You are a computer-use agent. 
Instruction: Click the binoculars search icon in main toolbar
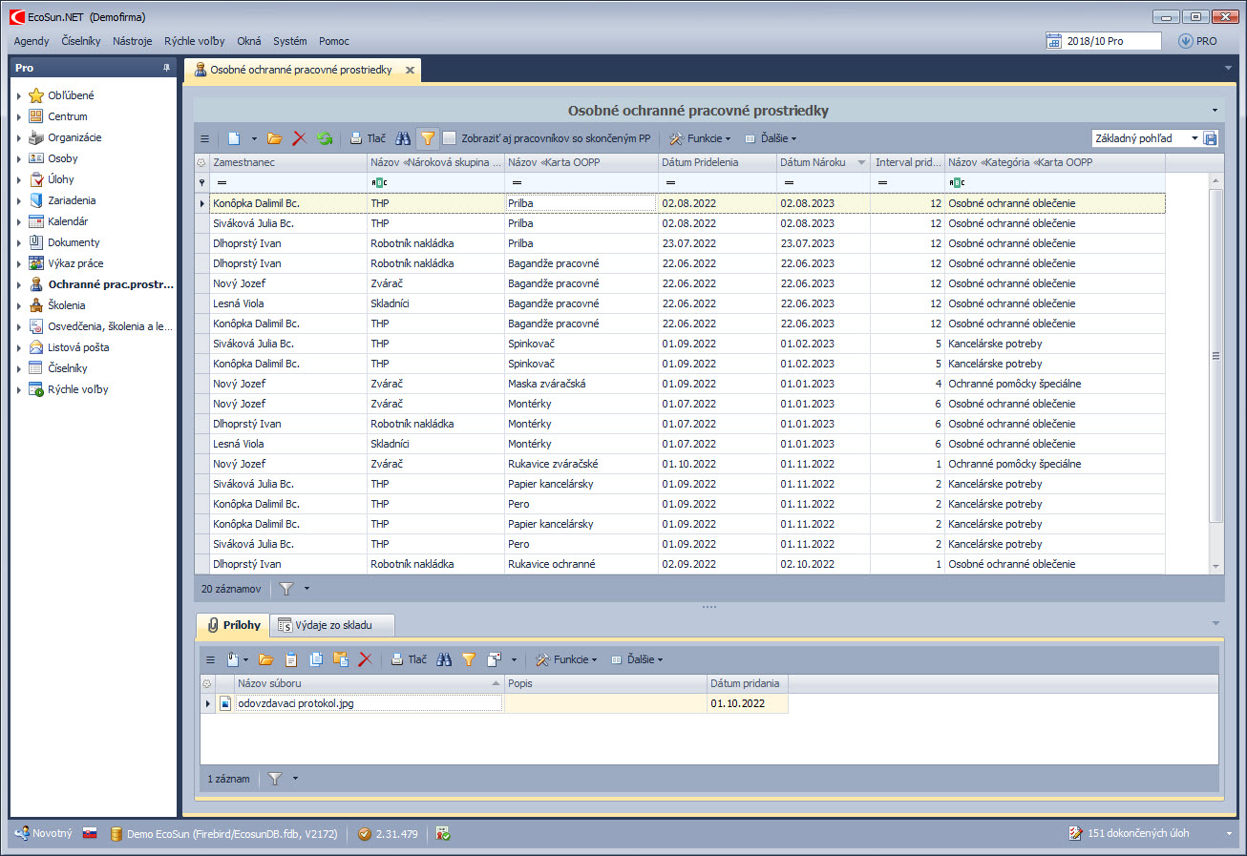pos(404,138)
